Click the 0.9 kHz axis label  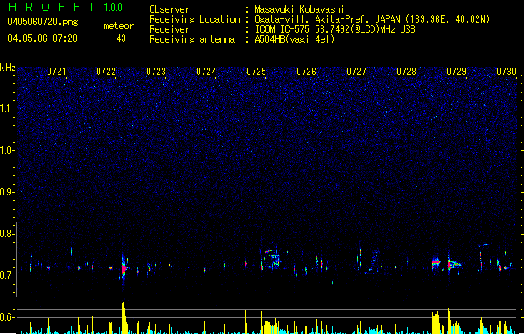[8, 192]
